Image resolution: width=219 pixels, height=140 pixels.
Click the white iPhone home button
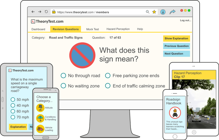(175, 136)
